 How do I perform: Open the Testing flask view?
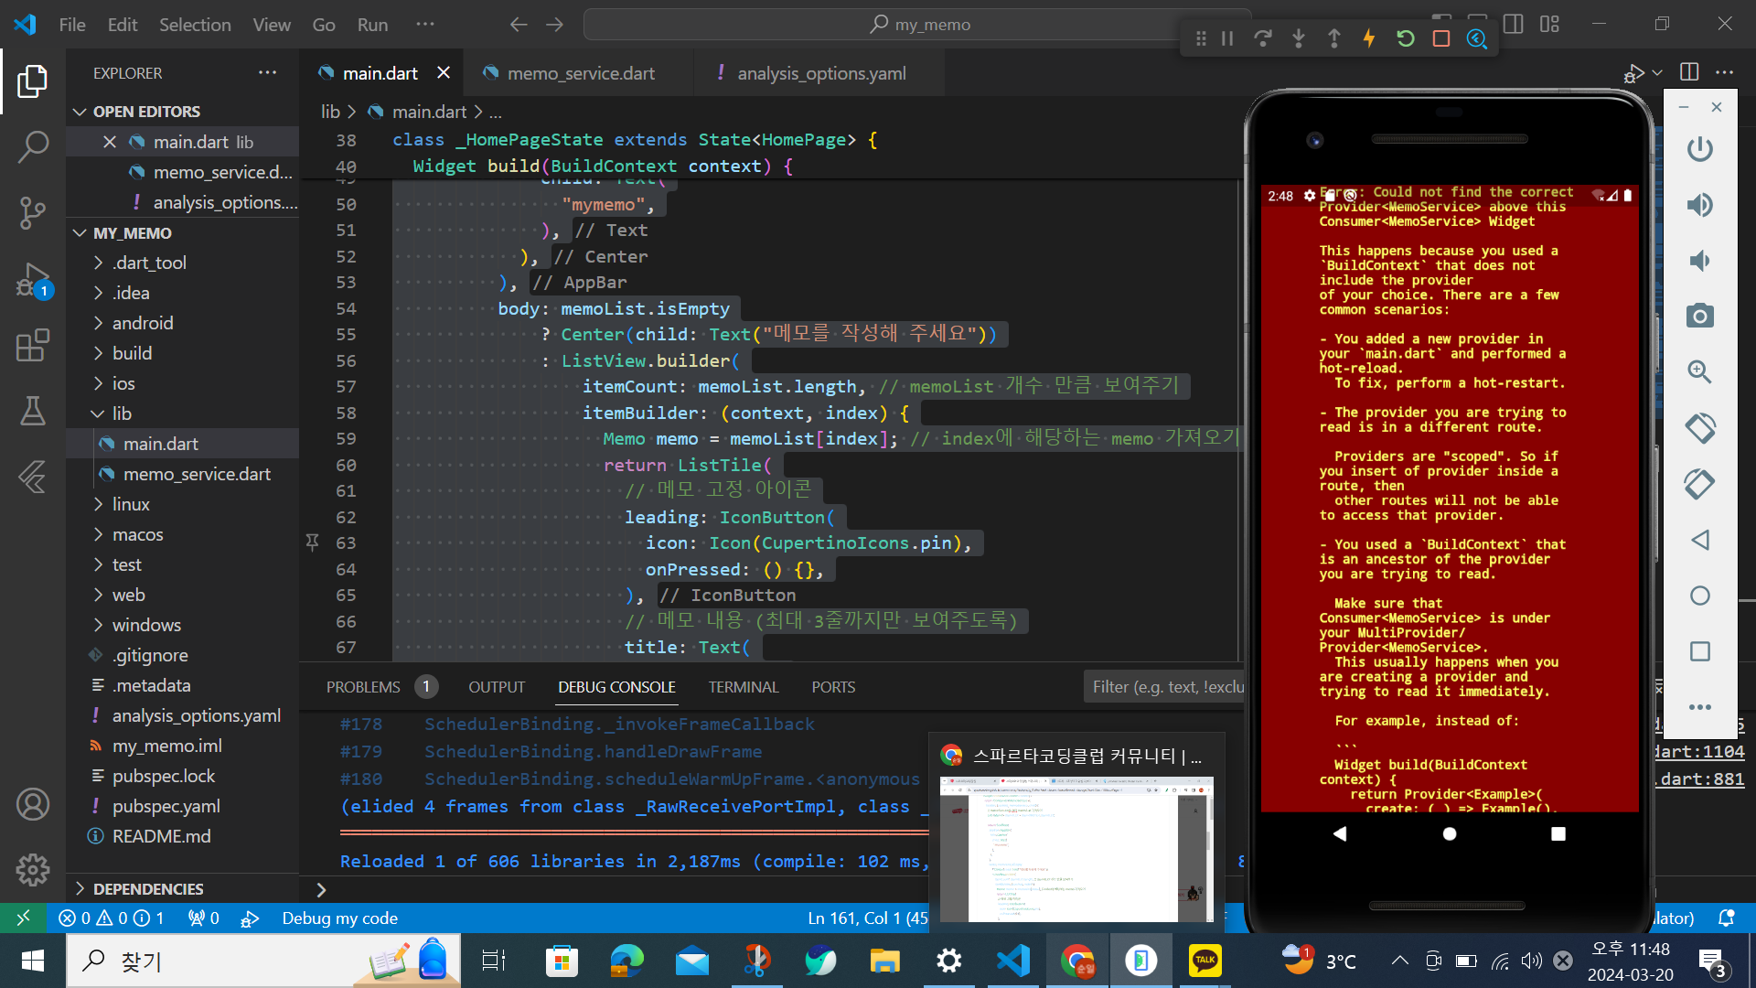33,411
